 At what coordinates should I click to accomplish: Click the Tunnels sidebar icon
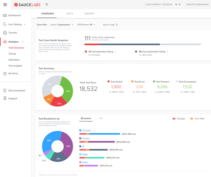[x=5, y=33]
